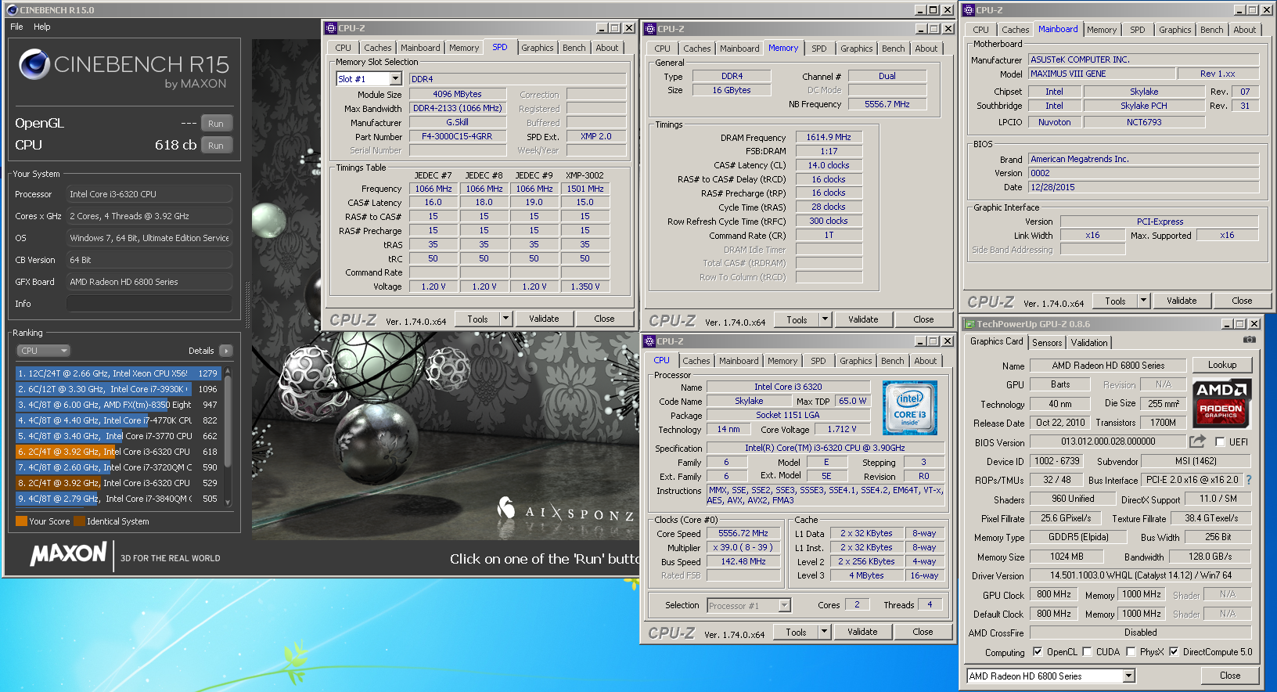This screenshot has height=692, width=1277.
Task: Select ranking row 6 i3-6320 score 618
Action: 118,452
